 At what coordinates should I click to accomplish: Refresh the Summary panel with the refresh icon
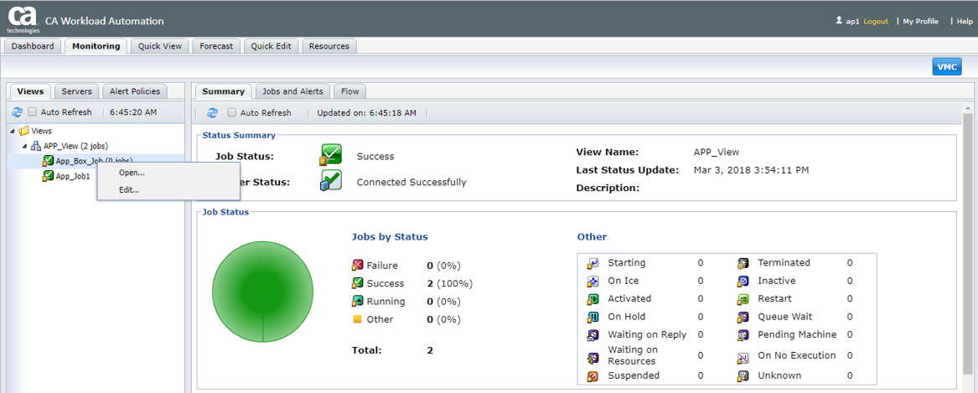213,113
